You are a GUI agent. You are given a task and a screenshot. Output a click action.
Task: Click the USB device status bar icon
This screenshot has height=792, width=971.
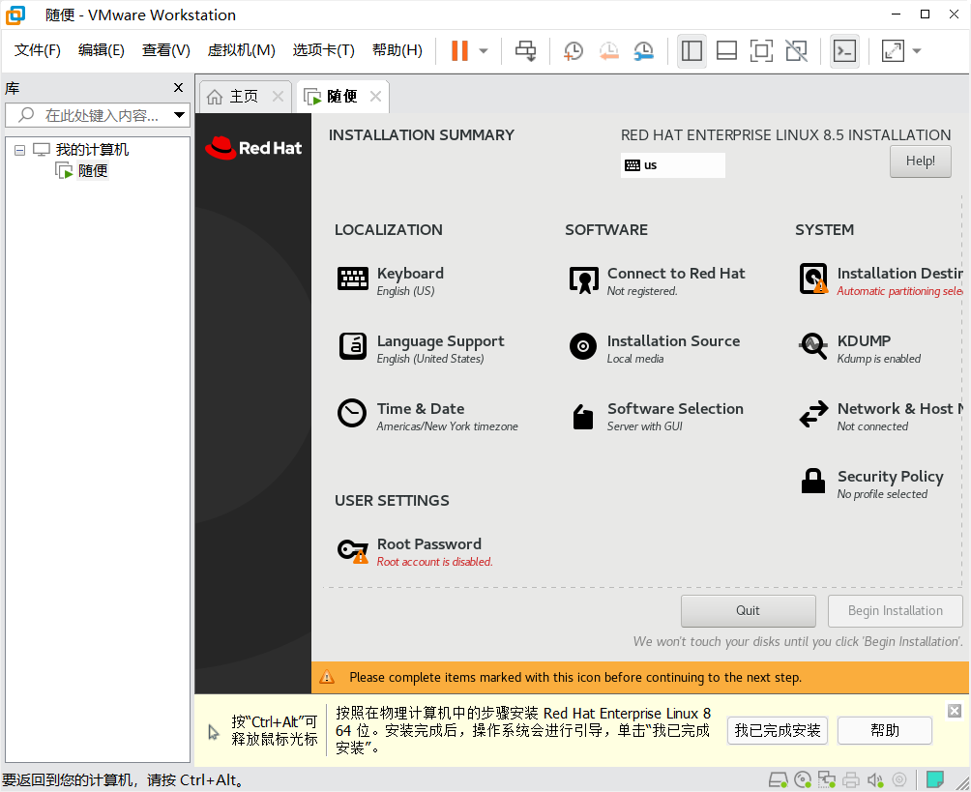[899, 779]
